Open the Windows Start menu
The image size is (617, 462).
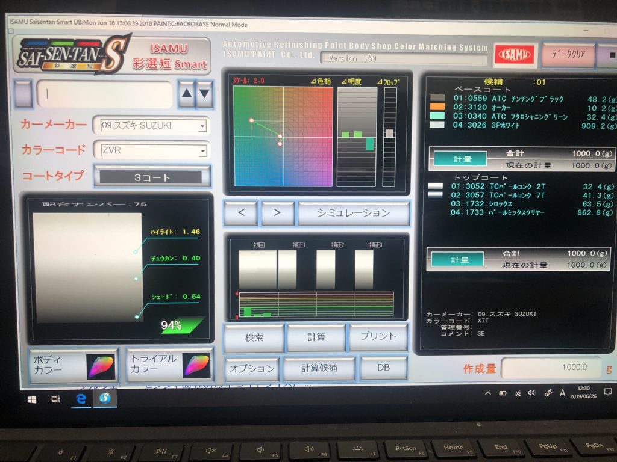(33, 399)
